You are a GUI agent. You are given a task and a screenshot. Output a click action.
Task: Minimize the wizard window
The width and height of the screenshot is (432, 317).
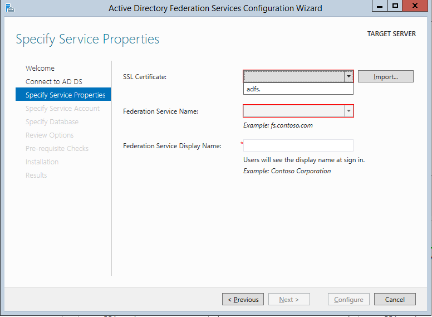pos(380,6)
